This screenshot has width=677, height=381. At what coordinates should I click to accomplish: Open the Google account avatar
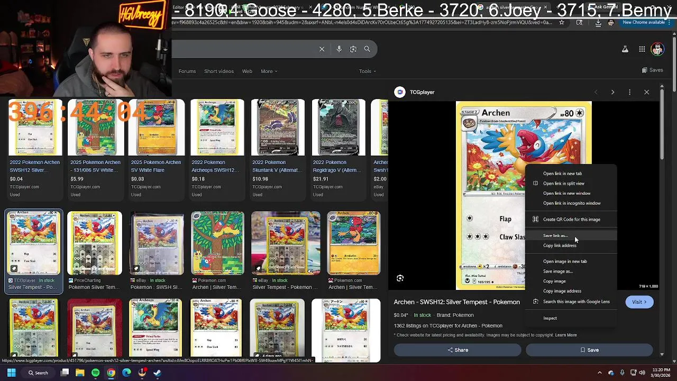point(657,49)
